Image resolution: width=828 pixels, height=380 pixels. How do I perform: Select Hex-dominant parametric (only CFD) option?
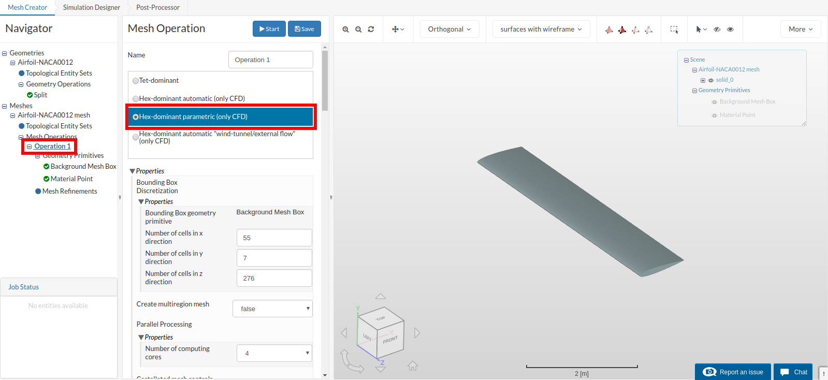click(136, 117)
